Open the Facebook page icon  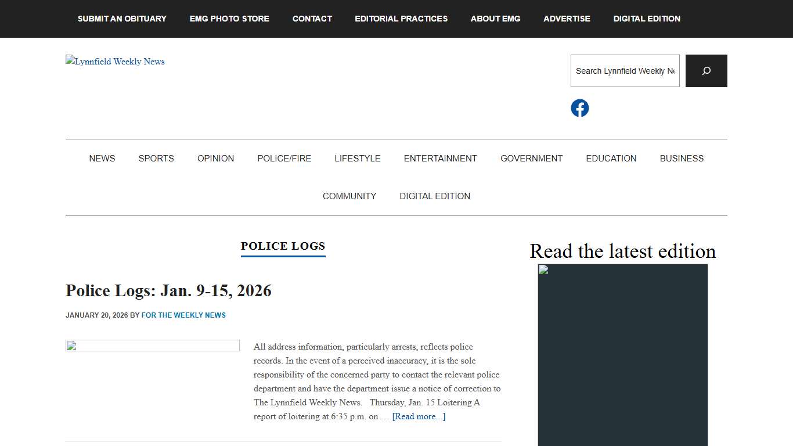579,108
